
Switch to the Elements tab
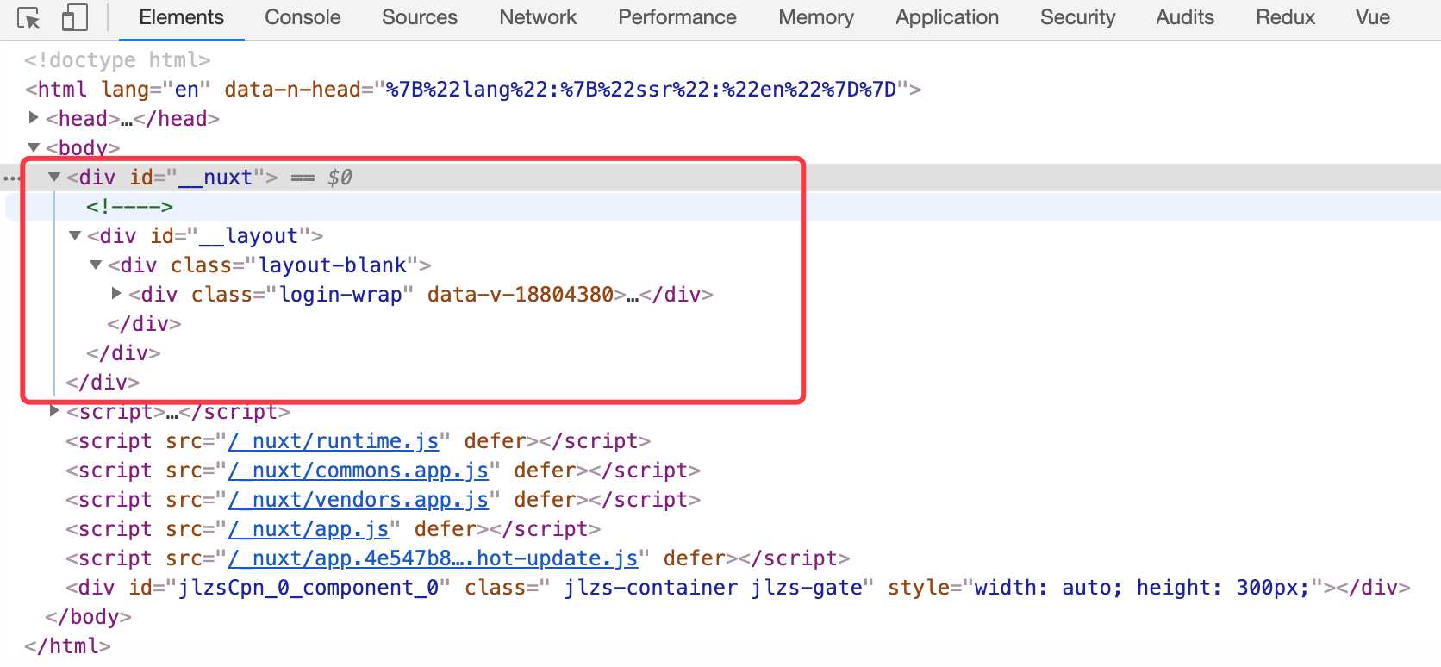click(x=181, y=17)
